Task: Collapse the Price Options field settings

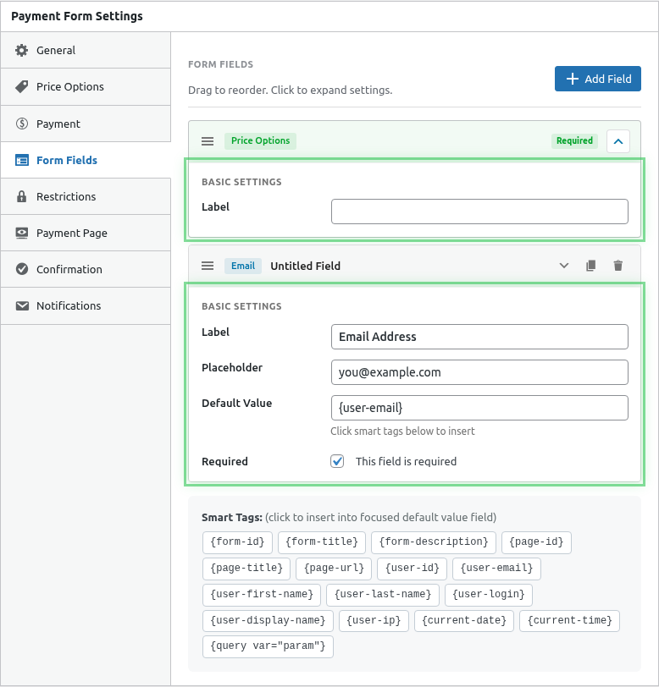Action: click(617, 141)
